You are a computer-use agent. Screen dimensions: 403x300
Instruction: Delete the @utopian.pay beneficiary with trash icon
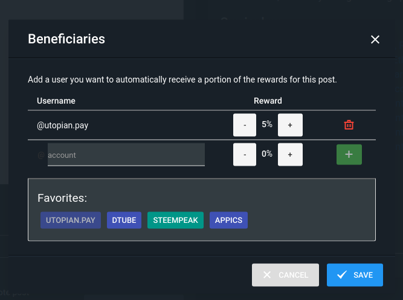tap(349, 125)
